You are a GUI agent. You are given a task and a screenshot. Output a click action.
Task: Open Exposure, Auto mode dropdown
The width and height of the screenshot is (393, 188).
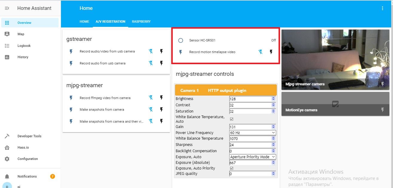point(253,157)
